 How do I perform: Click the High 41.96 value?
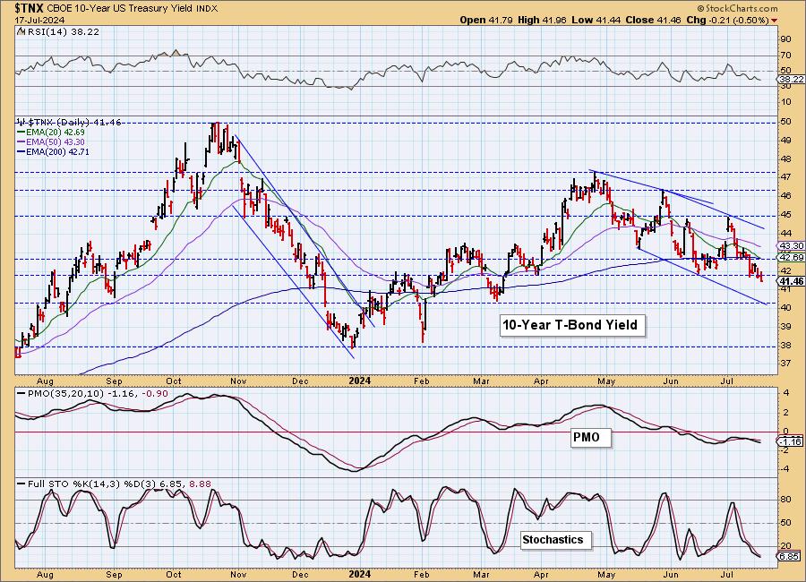tap(542, 20)
